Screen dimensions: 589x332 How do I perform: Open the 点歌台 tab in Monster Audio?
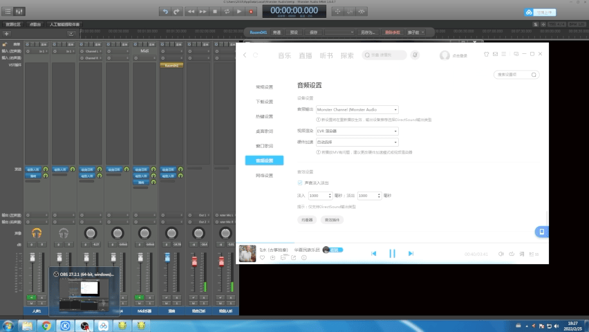click(35, 24)
